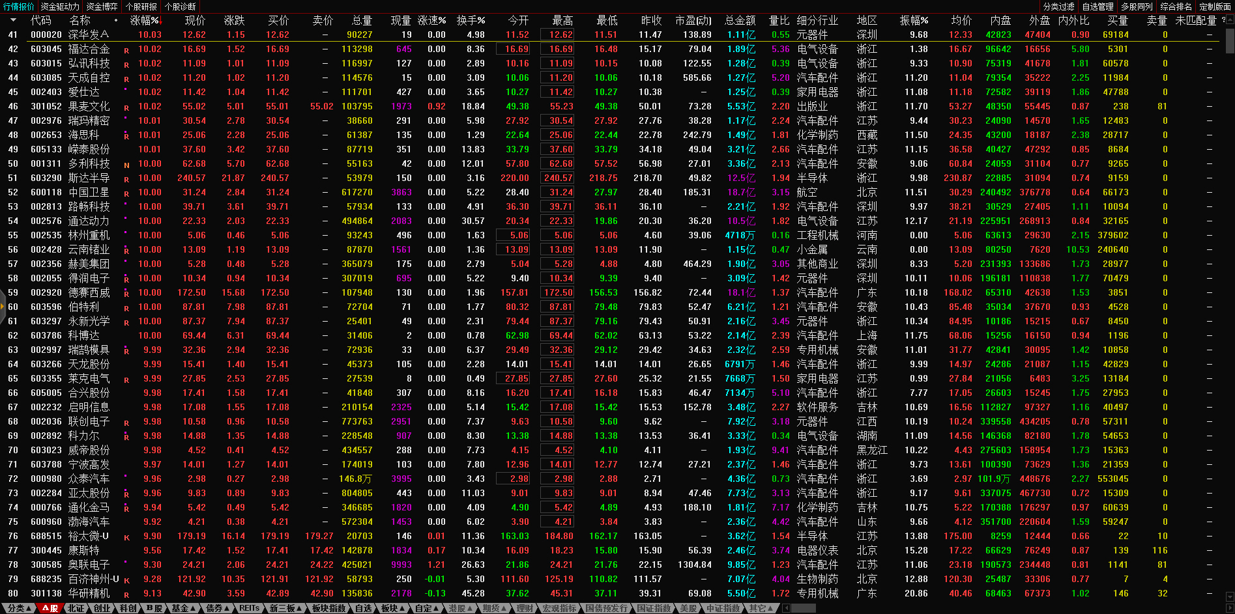
Task: Click the left-edge panel expand handle
Action: 3,307
